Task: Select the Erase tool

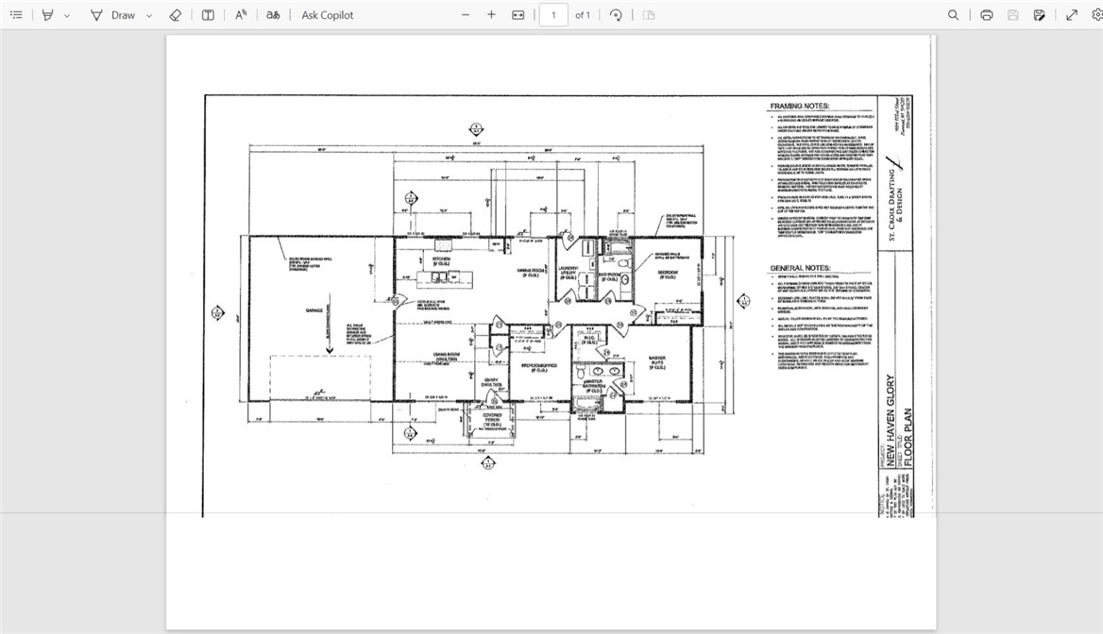Action: tap(175, 15)
